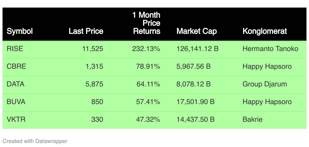
Task: Open the Created with Datawrapper link
Action: click(35, 141)
